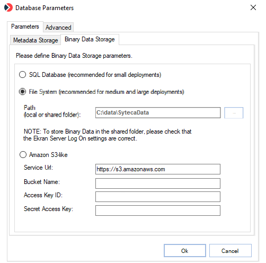266x263 pixels.
Task: Select the SQL Database radio option
Action: coord(23,75)
